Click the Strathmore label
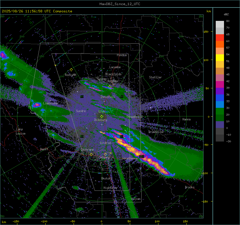 click(x=130, y=158)
